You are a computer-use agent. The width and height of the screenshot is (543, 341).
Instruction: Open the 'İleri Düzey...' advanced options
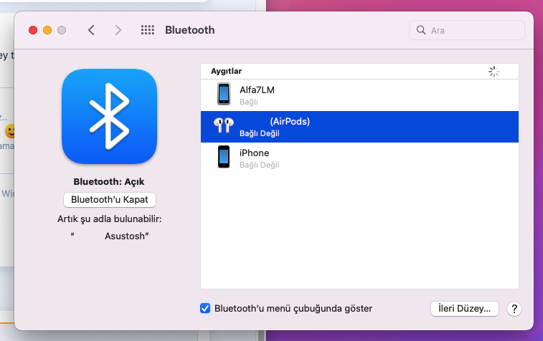(464, 309)
